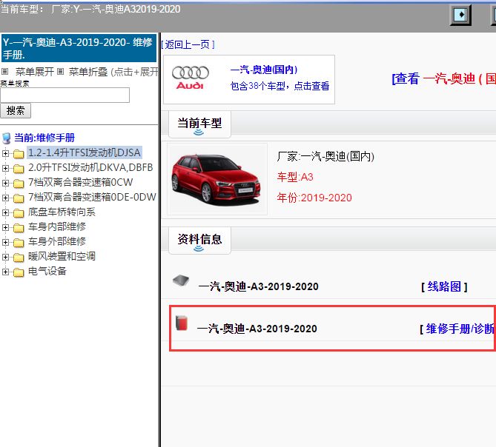Click the folder icon for 电气设备
The height and width of the screenshot is (447, 496).
19,272
